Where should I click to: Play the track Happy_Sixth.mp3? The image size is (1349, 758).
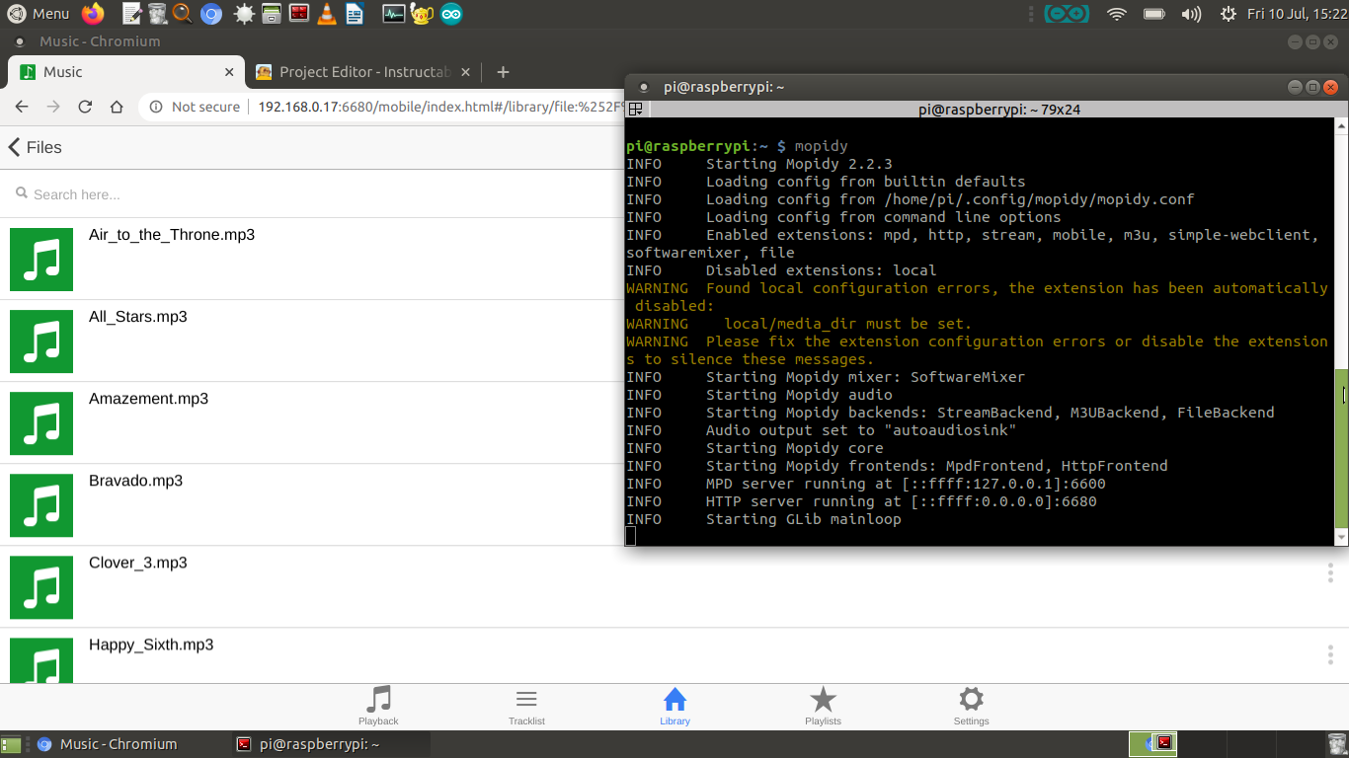[151, 644]
